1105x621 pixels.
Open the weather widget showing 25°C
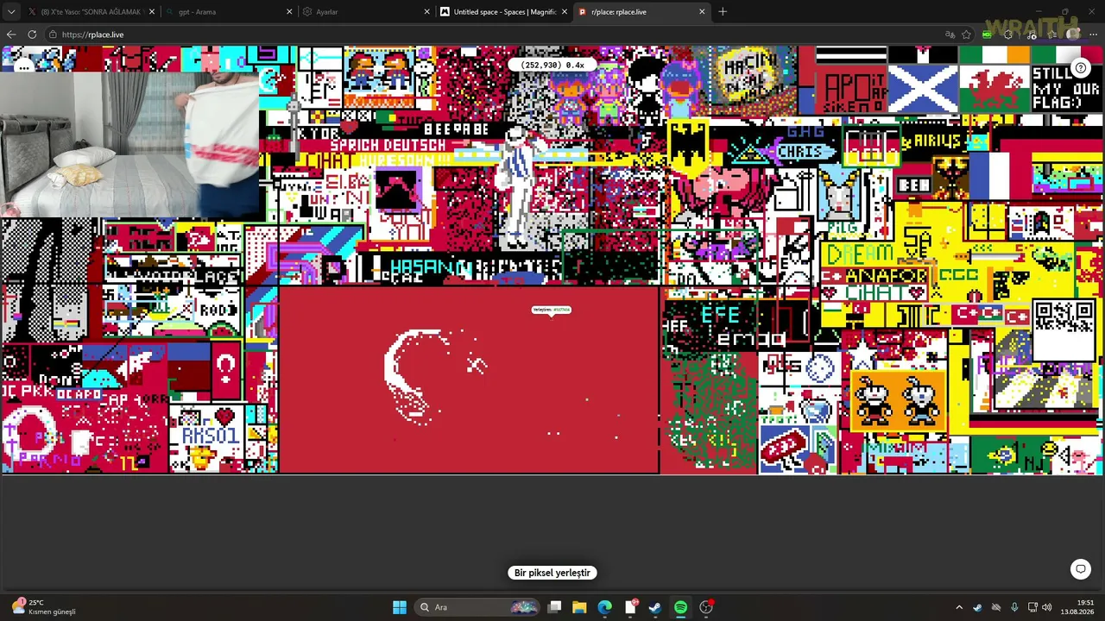point(45,607)
